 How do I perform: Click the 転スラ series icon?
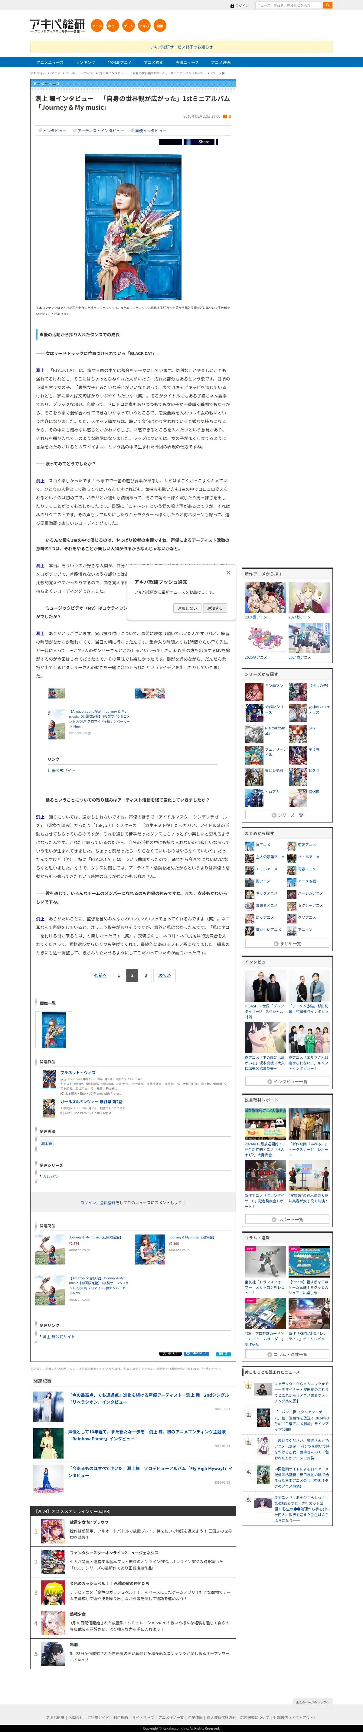[297, 777]
